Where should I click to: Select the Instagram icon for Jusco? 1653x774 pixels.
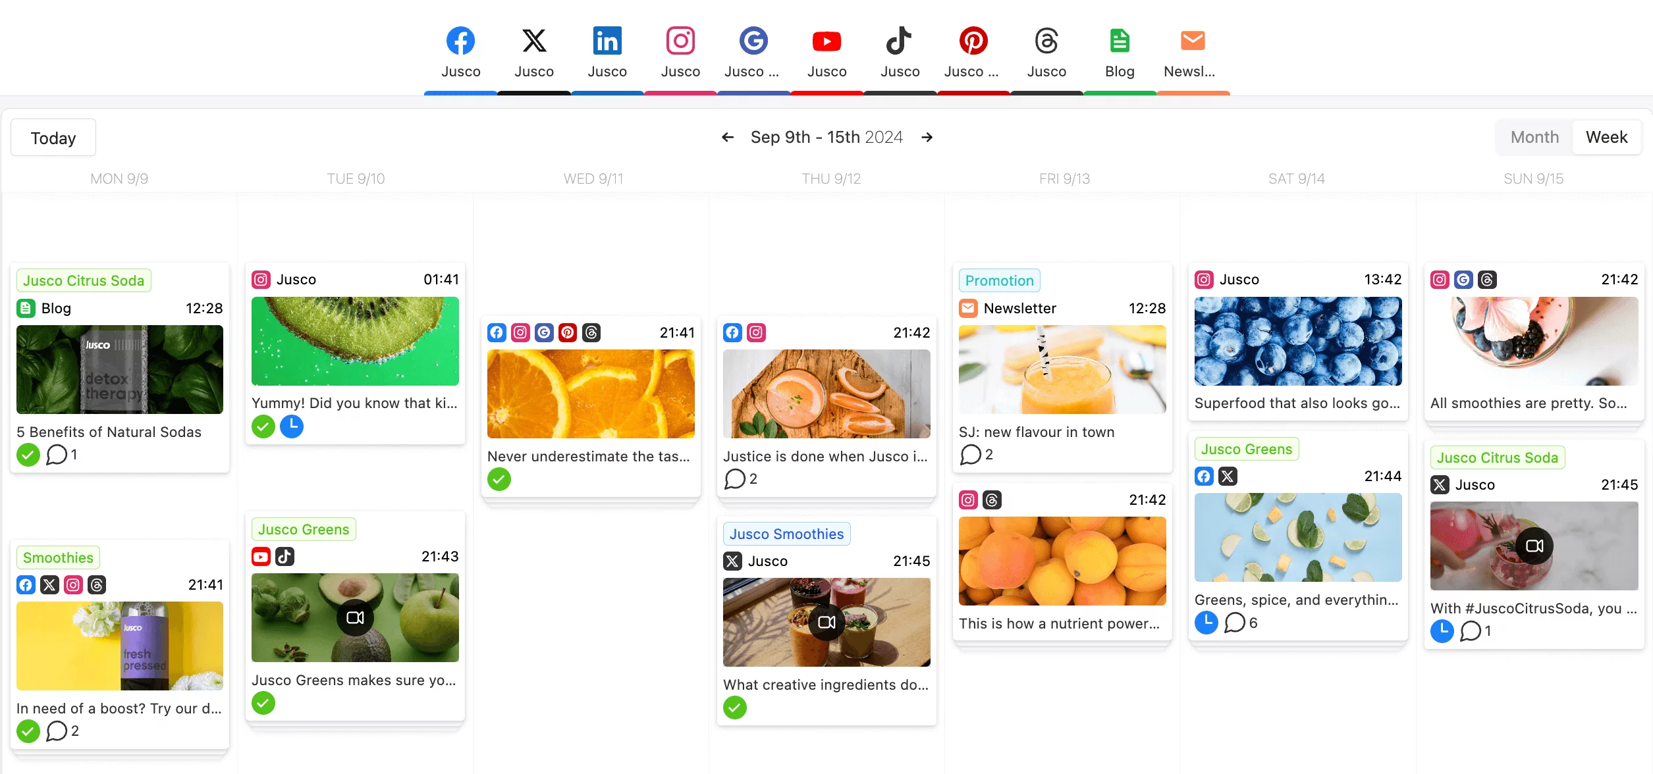(x=680, y=41)
